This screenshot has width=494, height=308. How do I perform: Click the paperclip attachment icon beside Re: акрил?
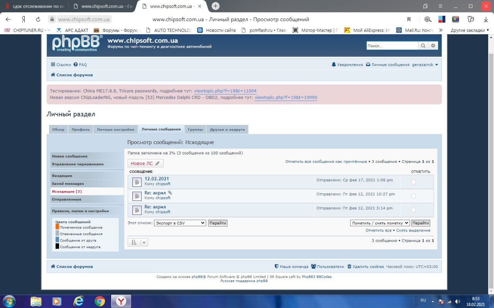pyautogui.click(x=170, y=193)
